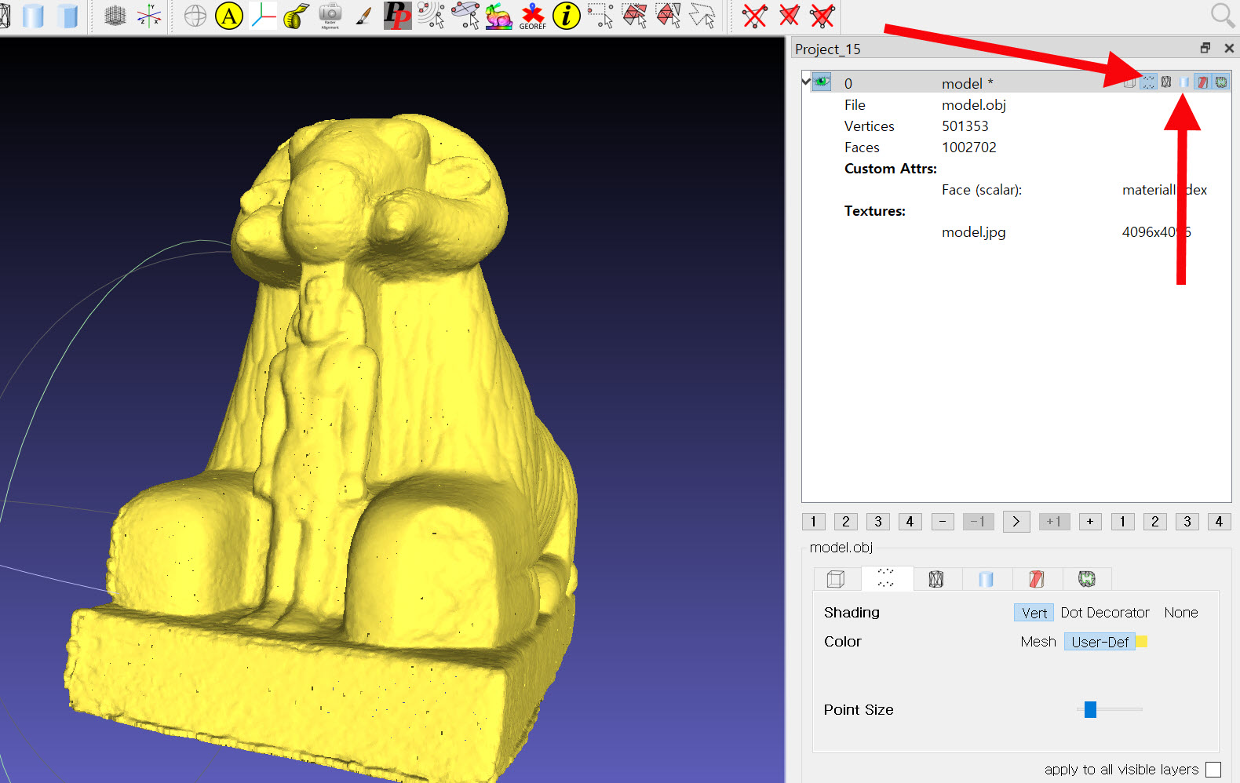Set Shading to None
Viewport: 1240px width, 783px height.
pyautogui.click(x=1181, y=613)
